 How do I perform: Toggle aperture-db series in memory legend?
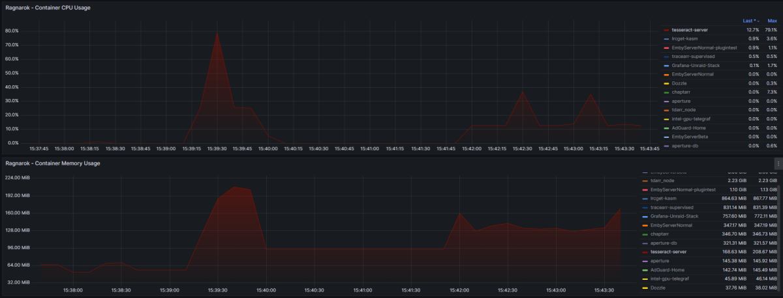664,243
